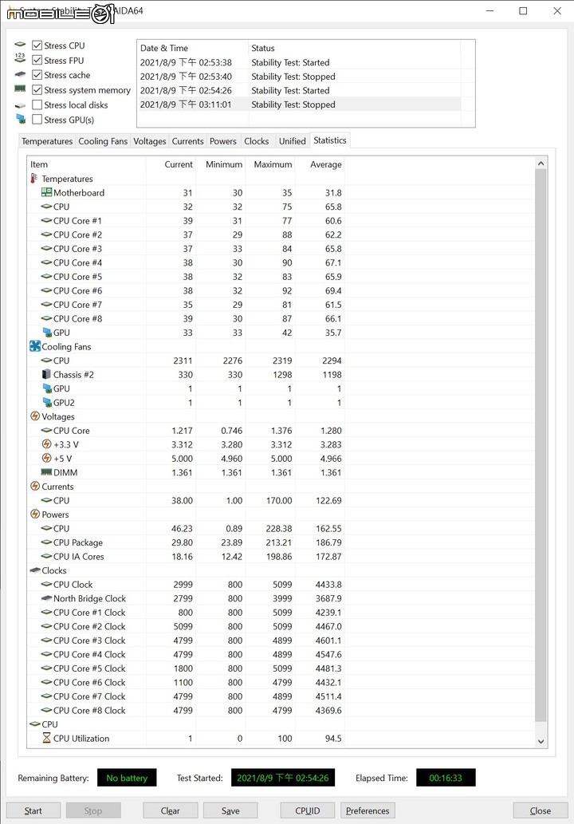Enable the Stress CPU checkbox
Image resolution: width=574 pixels, height=824 pixels.
pos(37,45)
